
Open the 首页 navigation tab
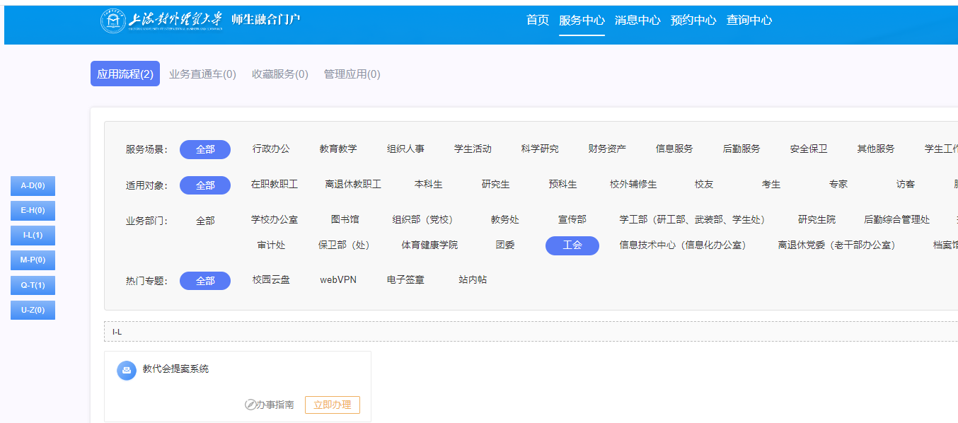point(537,21)
